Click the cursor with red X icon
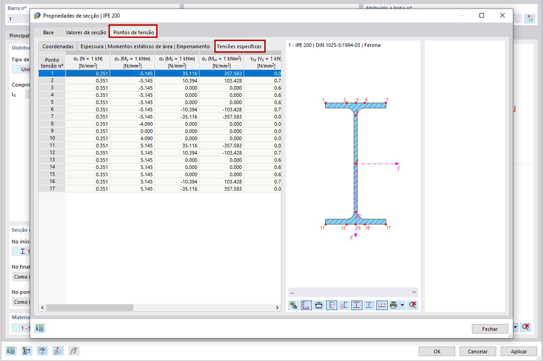The width and height of the screenshot is (543, 361). (58, 351)
